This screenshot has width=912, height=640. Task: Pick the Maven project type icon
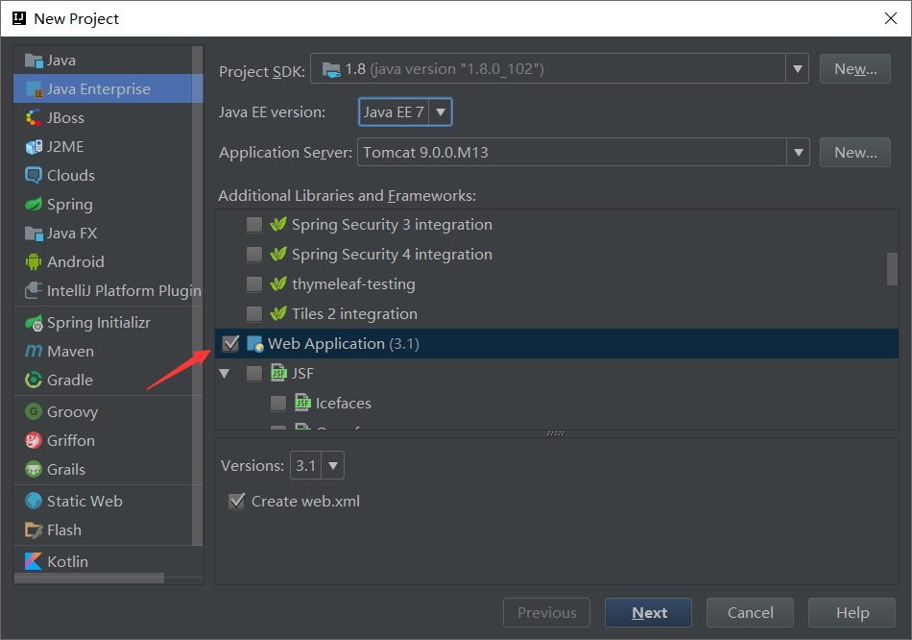tap(34, 352)
